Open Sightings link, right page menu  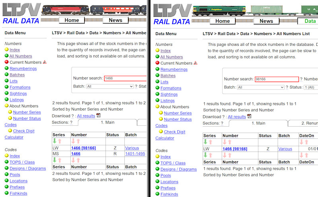(169, 94)
